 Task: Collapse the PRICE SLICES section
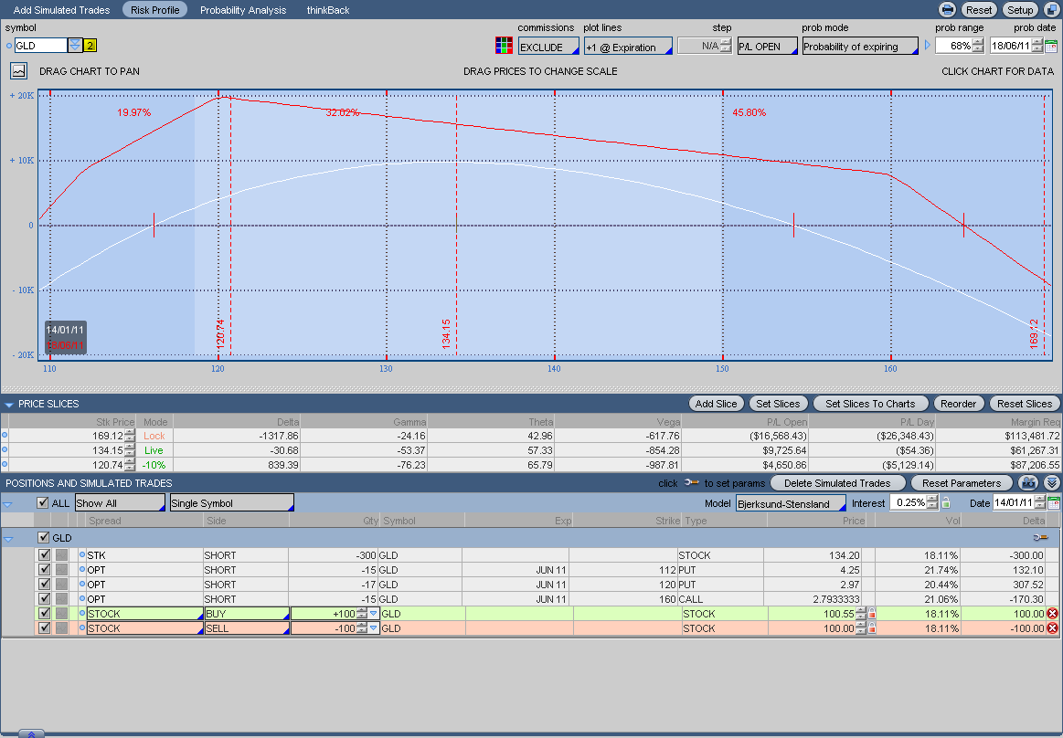coord(9,404)
